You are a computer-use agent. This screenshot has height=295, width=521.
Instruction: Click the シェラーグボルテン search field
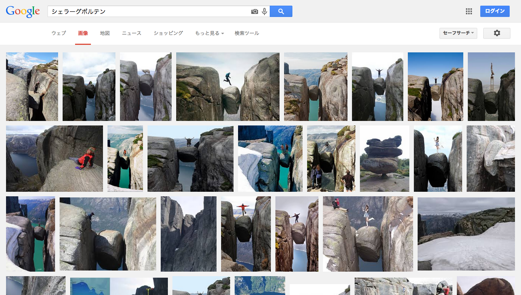pos(149,12)
